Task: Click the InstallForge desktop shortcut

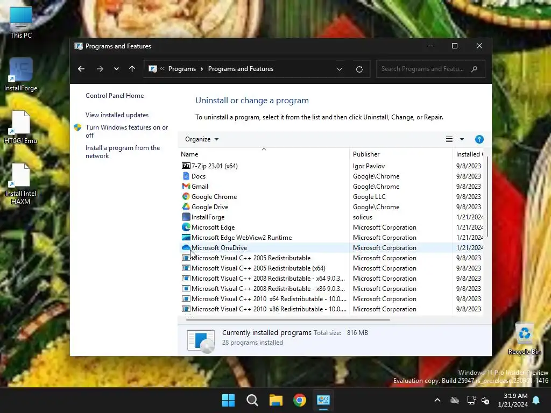Action: 21,74
